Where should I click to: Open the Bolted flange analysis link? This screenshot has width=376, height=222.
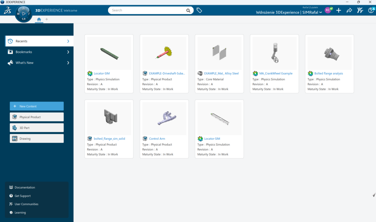328,73
